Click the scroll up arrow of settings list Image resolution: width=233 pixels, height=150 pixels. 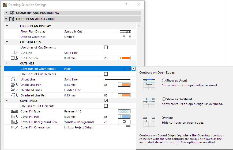click(138, 26)
